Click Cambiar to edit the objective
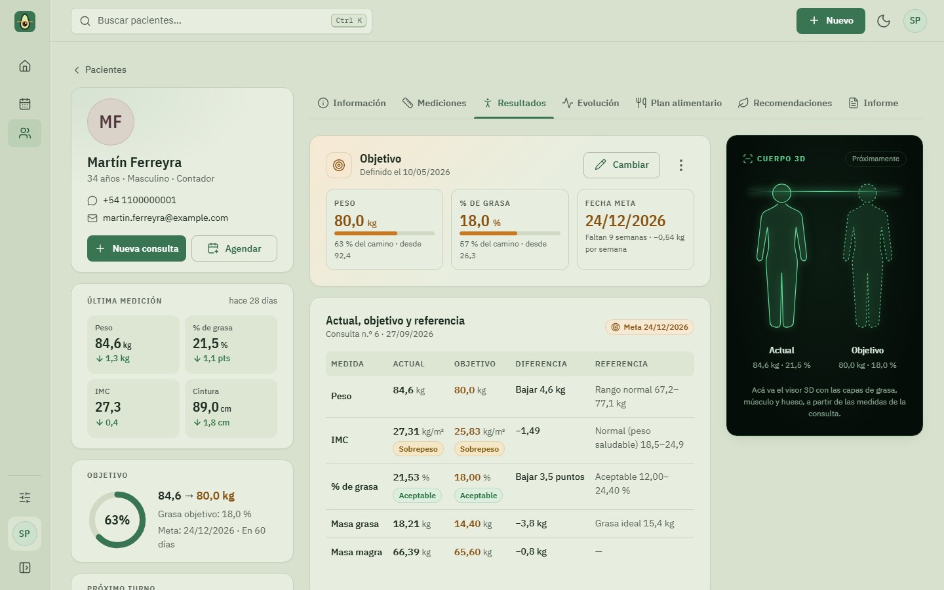The image size is (944, 590). tap(621, 165)
